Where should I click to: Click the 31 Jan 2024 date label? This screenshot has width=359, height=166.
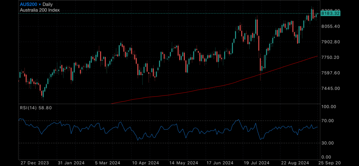click(x=71, y=163)
